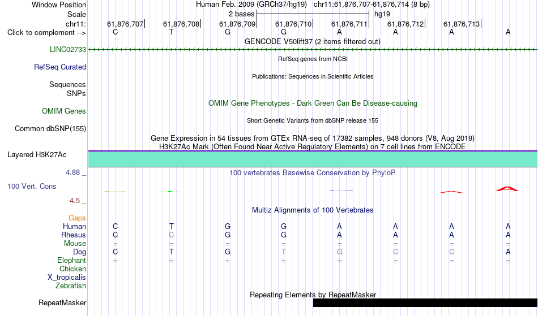Click base C in the chr11 sequence row
The image size is (538, 316).
(x=116, y=32)
